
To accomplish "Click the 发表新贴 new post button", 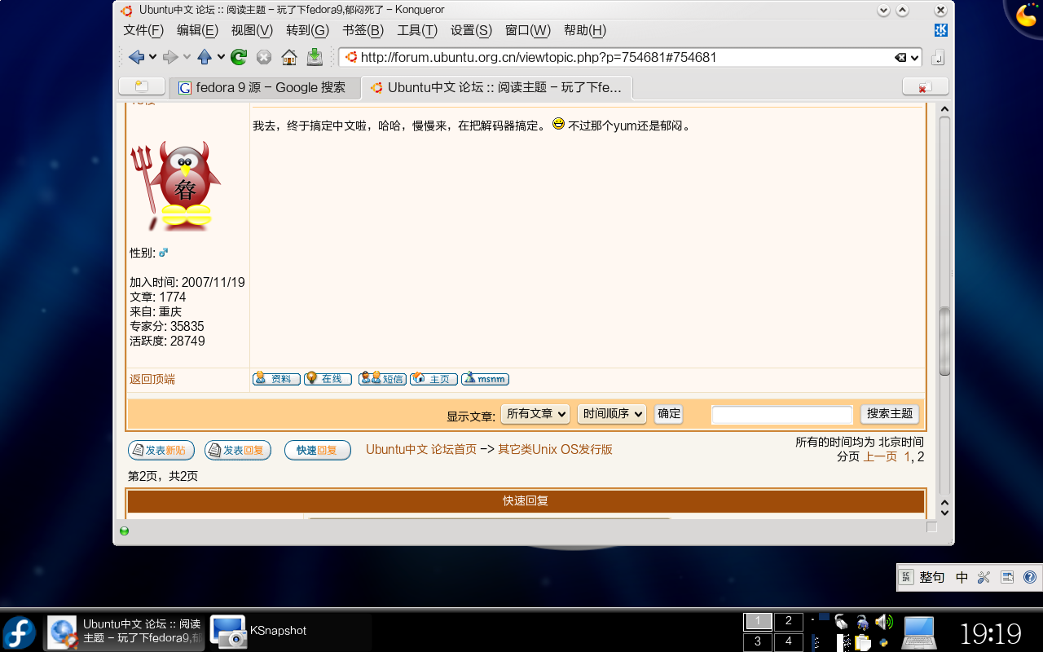I will click(161, 450).
